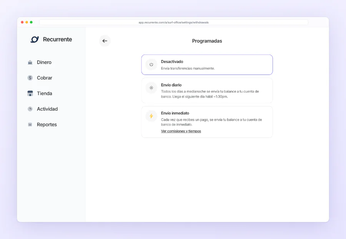
Task: Click the clock icon beside Actividad
Action: pos(30,109)
